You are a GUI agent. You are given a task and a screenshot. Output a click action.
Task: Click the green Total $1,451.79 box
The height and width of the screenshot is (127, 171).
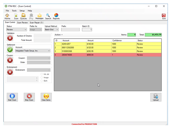pyautogui.click(x=153, y=35)
